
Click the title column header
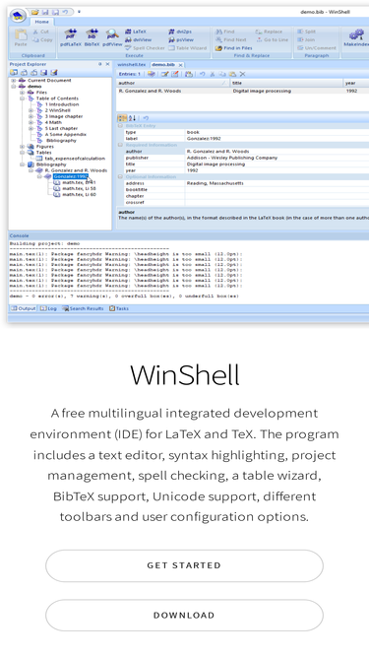tap(286, 83)
